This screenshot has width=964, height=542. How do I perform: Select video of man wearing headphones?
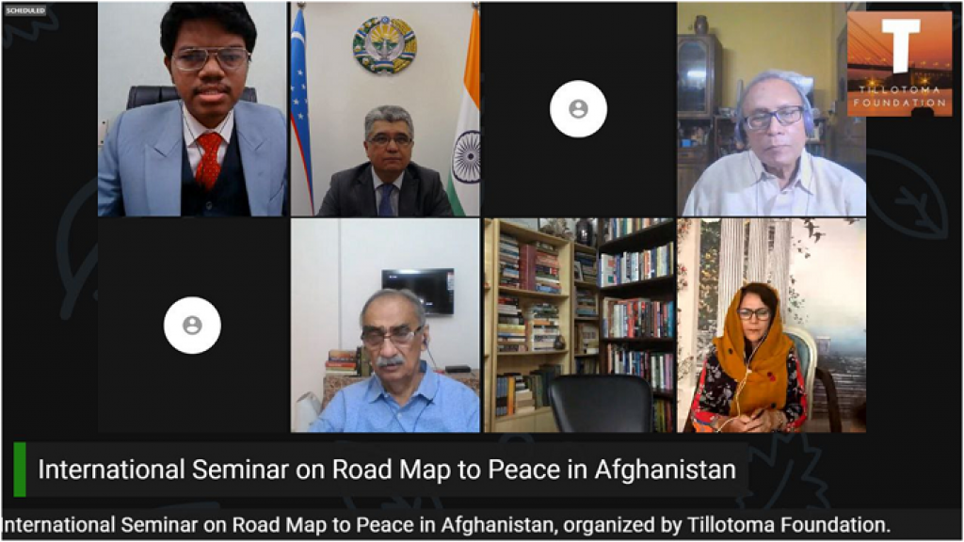(772, 109)
